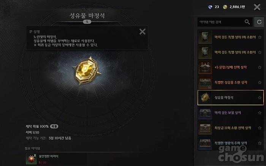Close the crafting window with top X
Screen dimensions: 266x166
click(257, 7)
